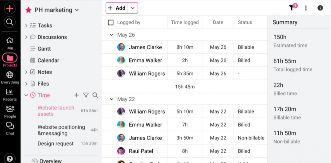Screen dimensions: 331x163
Task: Collapse the May 22 group
Action: (112, 99)
